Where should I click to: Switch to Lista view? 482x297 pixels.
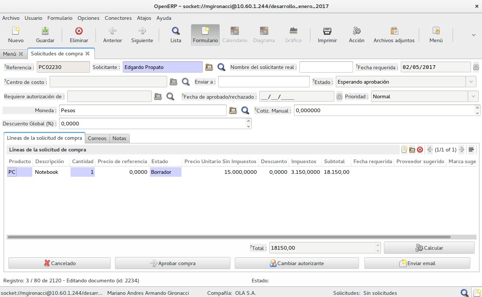pyautogui.click(x=176, y=31)
